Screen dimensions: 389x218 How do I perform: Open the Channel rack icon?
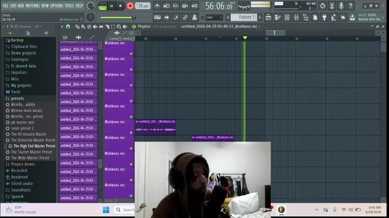click(287, 18)
